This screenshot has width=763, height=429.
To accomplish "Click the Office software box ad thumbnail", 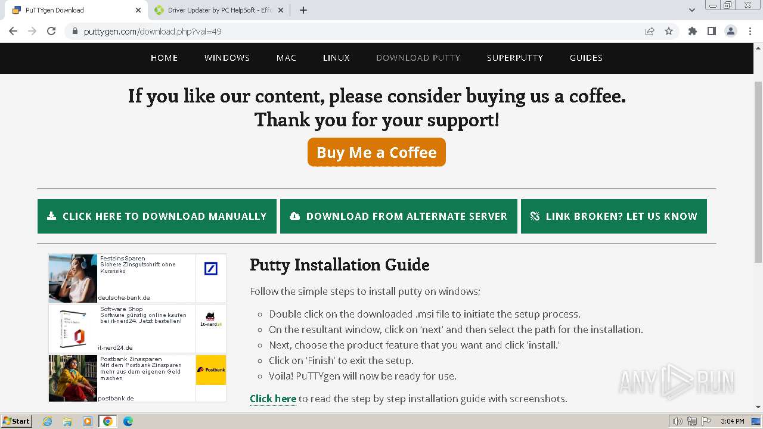I will (73, 329).
